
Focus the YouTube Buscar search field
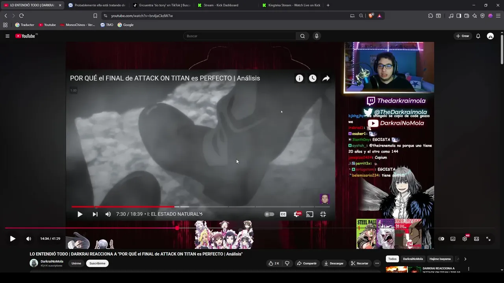click(x=239, y=36)
